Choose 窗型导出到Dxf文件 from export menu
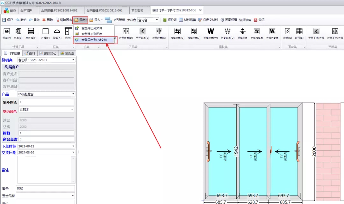This screenshot has width=344, height=204. (94, 40)
